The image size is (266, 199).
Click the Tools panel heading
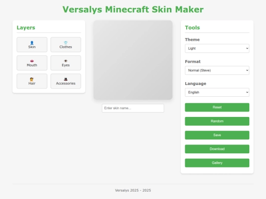pos(193,28)
